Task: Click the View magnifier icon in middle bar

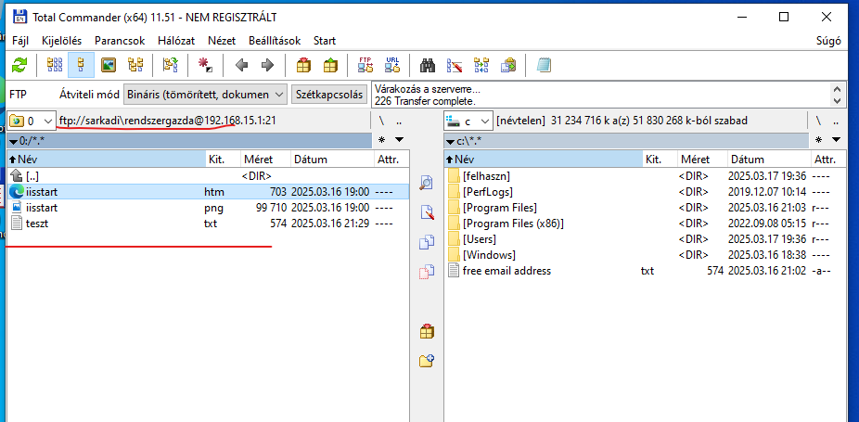Action: [427, 183]
